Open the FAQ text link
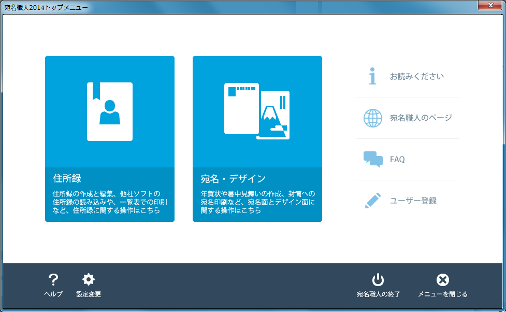This screenshot has height=312, width=506. (x=397, y=159)
